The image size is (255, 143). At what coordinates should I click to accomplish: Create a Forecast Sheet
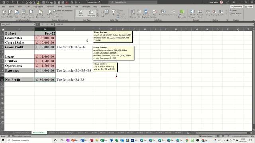(x=200, y=14)
